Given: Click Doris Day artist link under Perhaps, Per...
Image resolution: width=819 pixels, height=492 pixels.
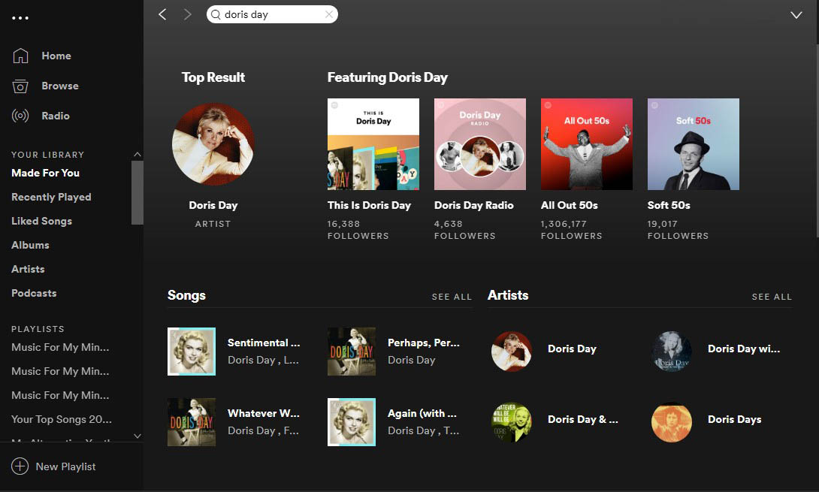Looking at the screenshot, I should [x=411, y=360].
